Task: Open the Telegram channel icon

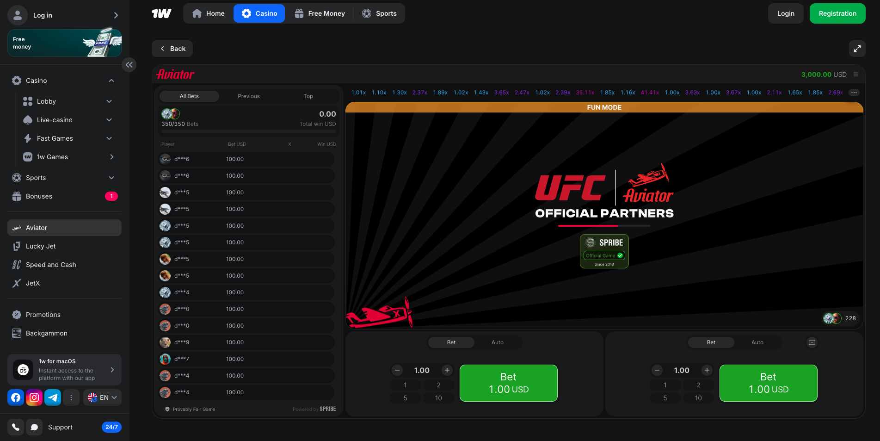Action: tap(53, 398)
